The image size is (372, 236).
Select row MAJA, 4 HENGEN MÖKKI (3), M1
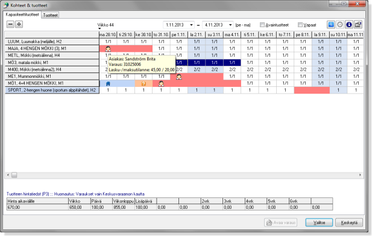point(52,48)
